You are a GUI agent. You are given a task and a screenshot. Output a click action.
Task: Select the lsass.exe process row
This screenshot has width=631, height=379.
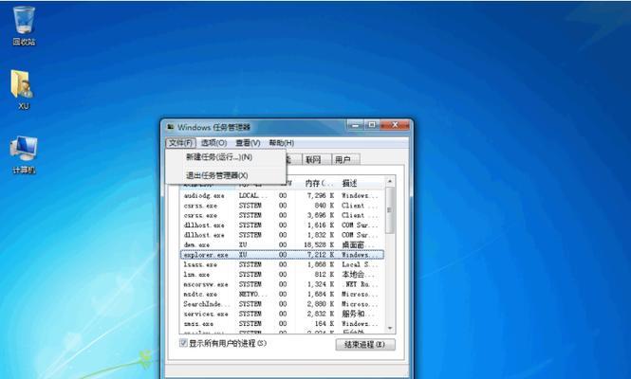coord(282,264)
